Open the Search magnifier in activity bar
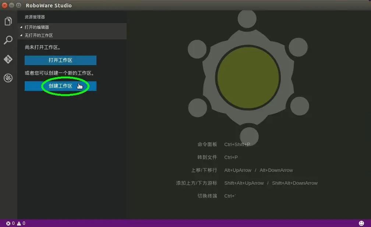Screen dimensions: 371x227 pos(8,40)
